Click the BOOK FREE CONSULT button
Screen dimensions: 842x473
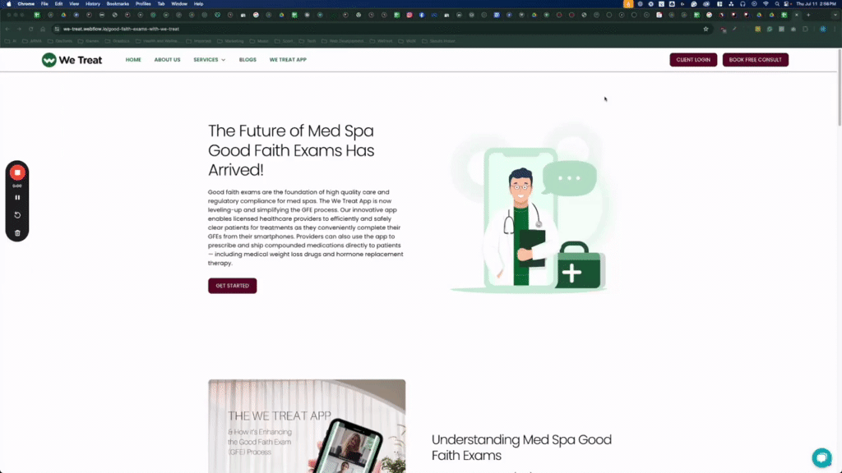[755, 59]
